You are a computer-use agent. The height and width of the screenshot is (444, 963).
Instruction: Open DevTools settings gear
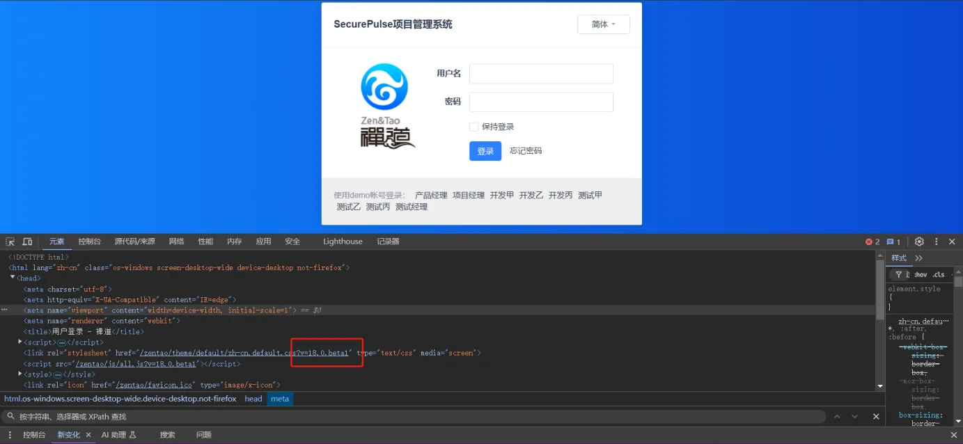click(919, 241)
